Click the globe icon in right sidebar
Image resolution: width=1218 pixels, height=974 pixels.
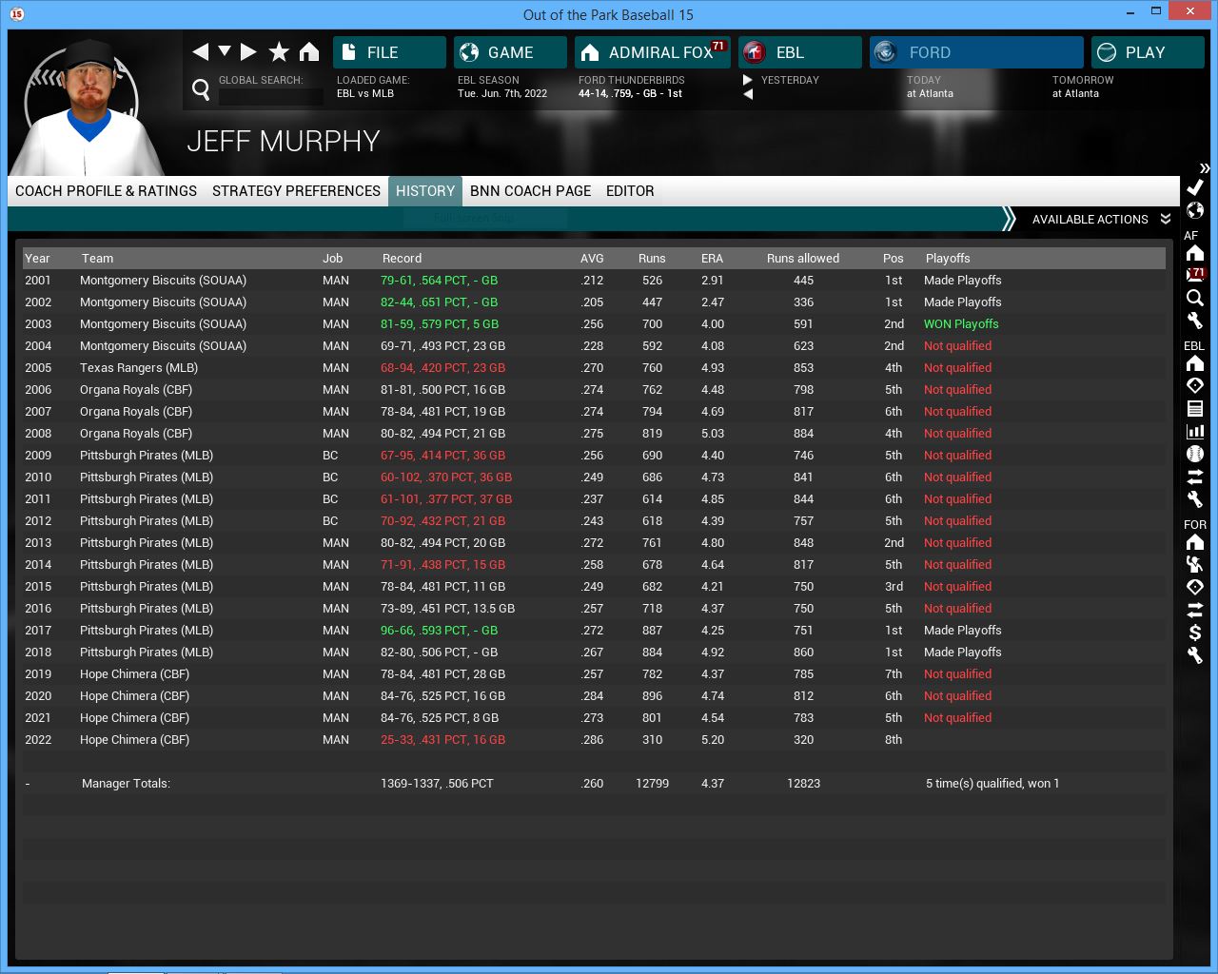(x=1195, y=210)
